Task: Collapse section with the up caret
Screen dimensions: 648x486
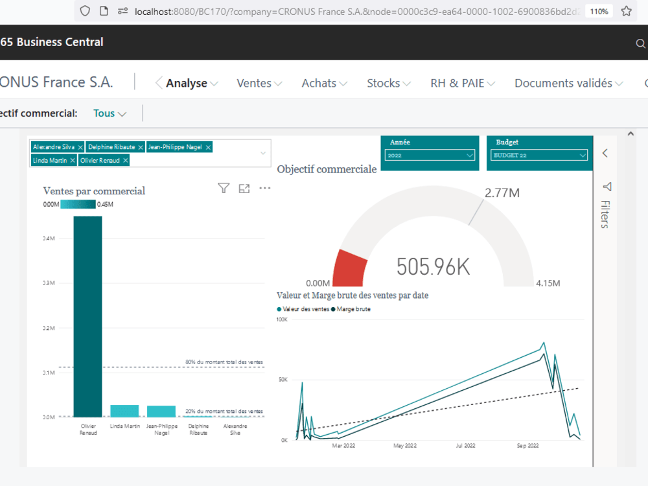Action: [x=631, y=133]
